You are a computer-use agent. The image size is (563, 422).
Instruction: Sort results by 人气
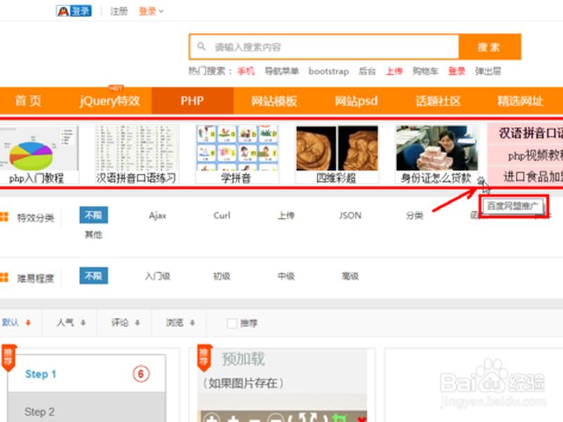(71, 322)
